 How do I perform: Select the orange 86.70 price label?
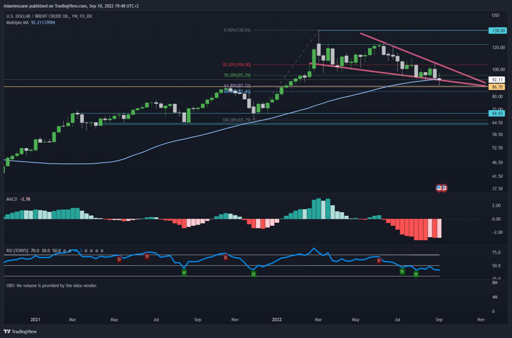[497, 87]
